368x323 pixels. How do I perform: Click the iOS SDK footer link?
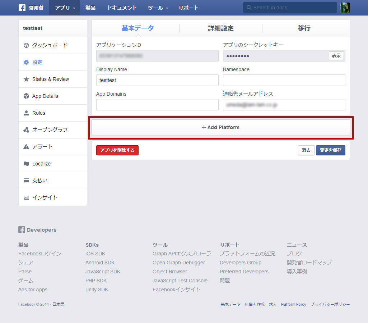click(95, 254)
